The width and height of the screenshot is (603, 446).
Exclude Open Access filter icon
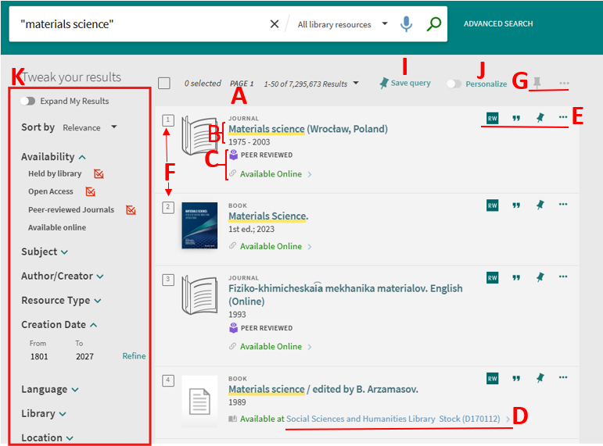pos(91,191)
